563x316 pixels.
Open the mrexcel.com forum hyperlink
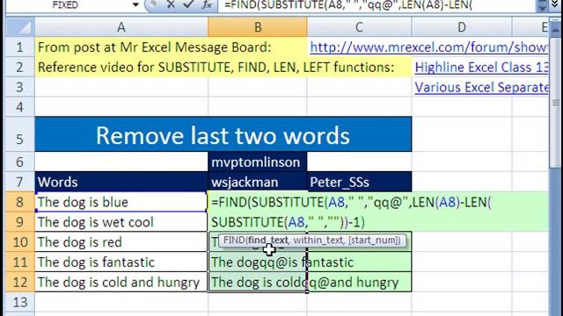click(429, 47)
